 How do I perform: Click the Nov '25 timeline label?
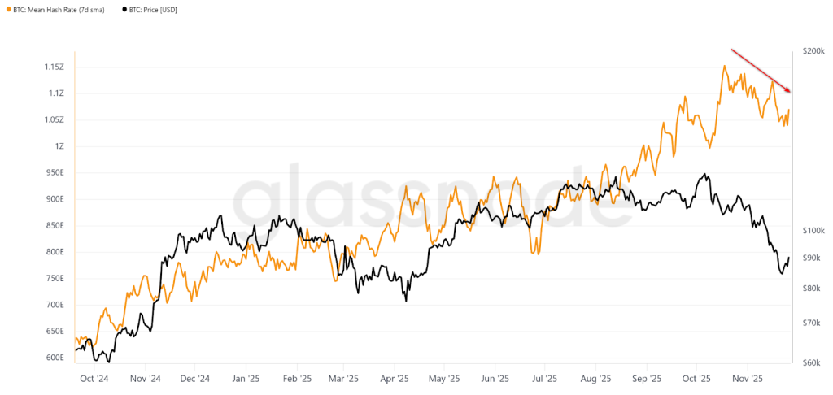click(x=748, y=379)
